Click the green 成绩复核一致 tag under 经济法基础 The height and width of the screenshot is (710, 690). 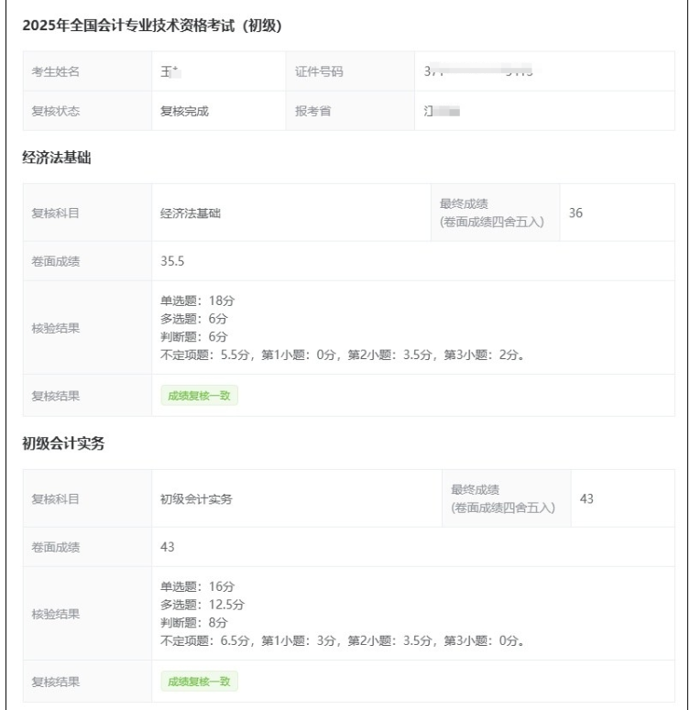[200, 396]
